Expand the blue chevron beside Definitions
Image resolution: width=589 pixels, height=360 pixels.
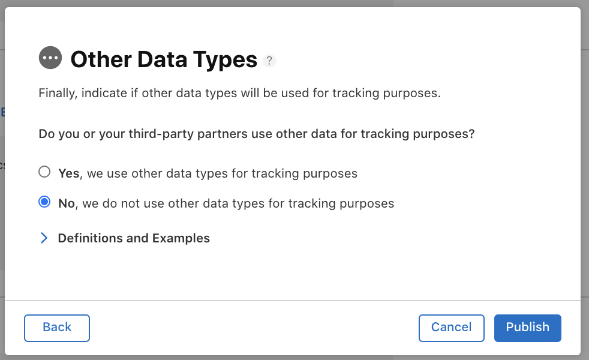pyautogui.click(x=44, y=238)
